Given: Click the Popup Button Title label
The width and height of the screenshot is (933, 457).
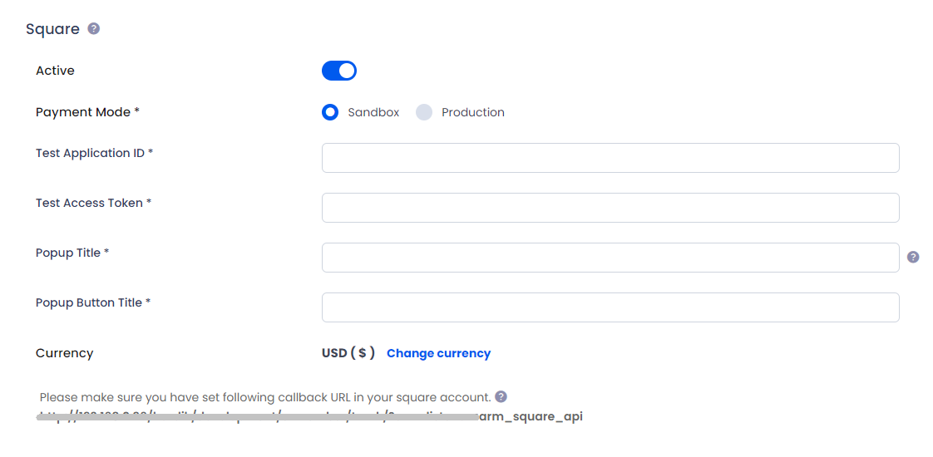Looking at the screenshot, I should [93, 302].
